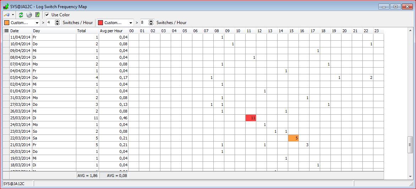Image resolution: width=416 pixels, height=189 pixels.
Task: Click the Sa day cell
Action: coord(54,138)
